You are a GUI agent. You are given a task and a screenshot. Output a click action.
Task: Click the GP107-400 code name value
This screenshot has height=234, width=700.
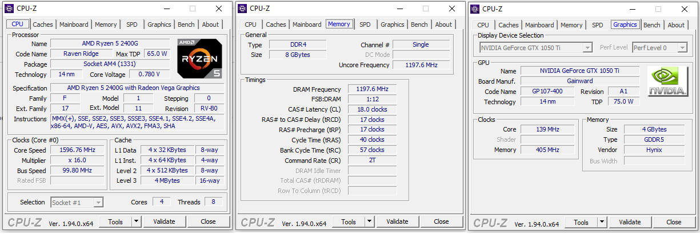click(548, 91)
